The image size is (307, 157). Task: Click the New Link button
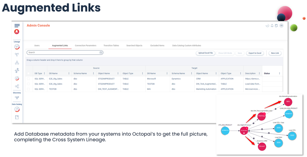click(275, 53)
